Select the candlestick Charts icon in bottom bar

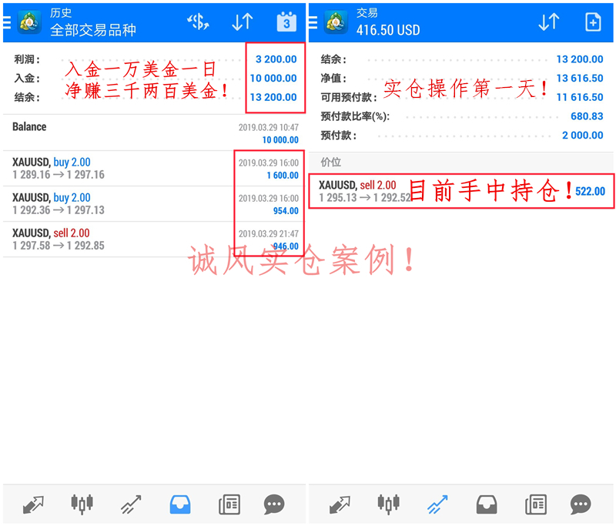coord(82,504)
